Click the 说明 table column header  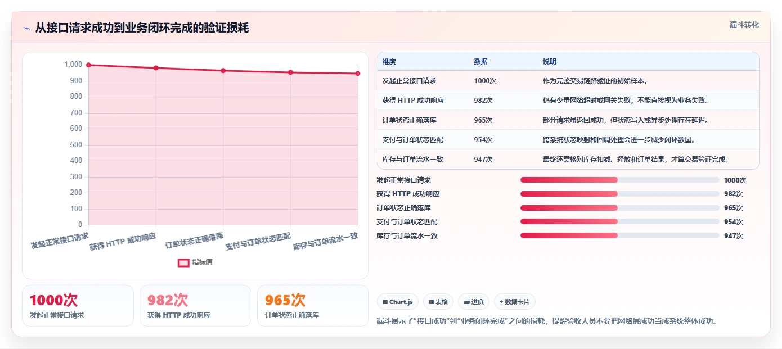point(550,62)
